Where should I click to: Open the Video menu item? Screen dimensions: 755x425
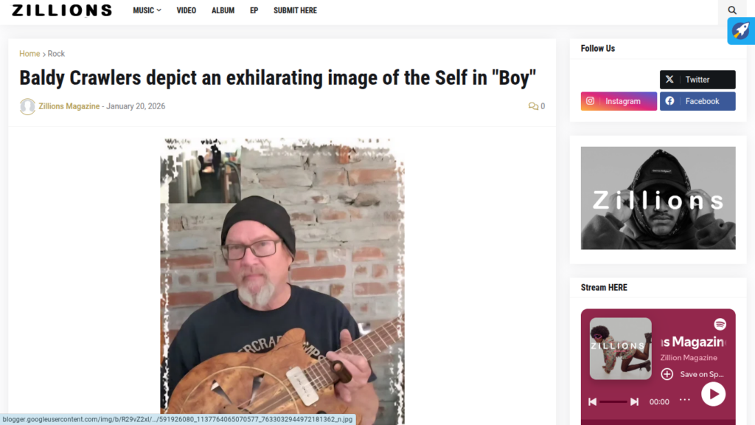(186, 10)
